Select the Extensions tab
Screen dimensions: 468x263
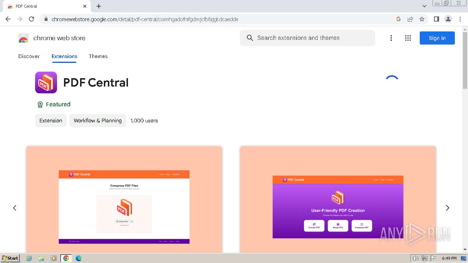point(64,56)
